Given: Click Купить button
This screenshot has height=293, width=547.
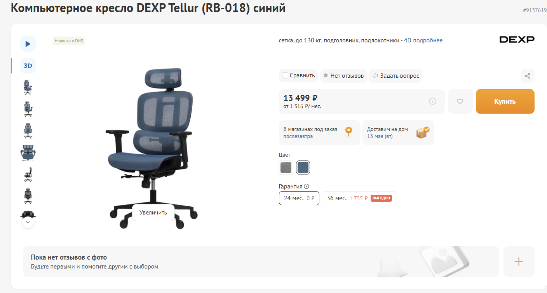Looking at the screenshot, I should (x=505, y=101).
